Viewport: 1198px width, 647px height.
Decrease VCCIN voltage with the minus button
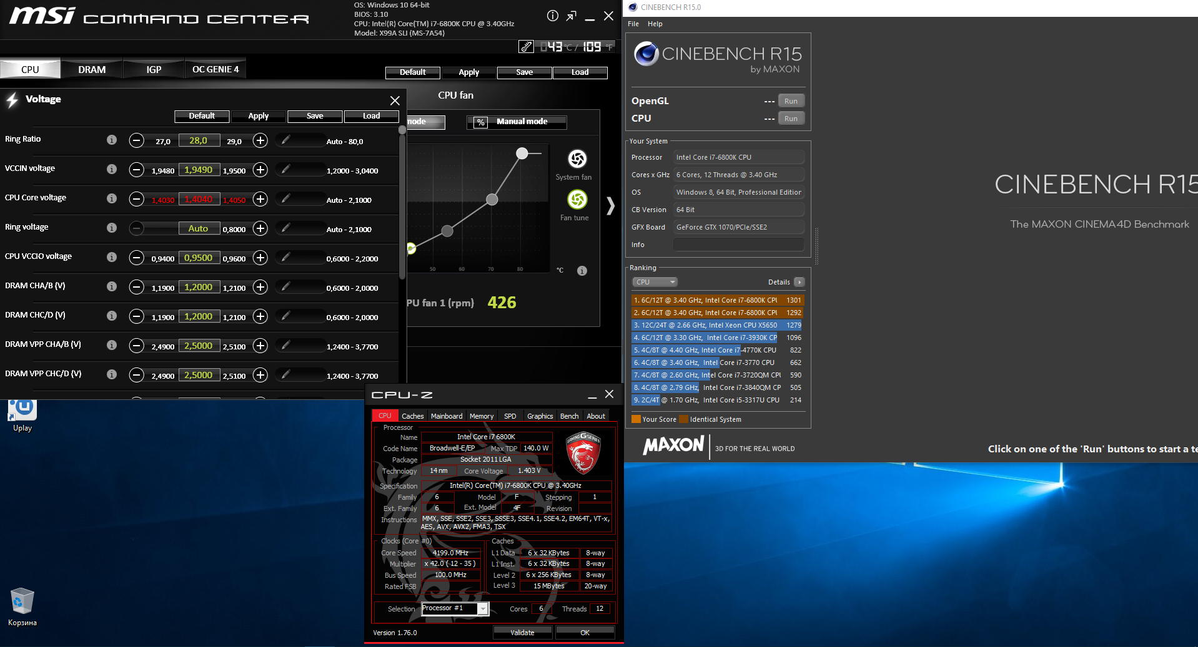tap(136, 170)
